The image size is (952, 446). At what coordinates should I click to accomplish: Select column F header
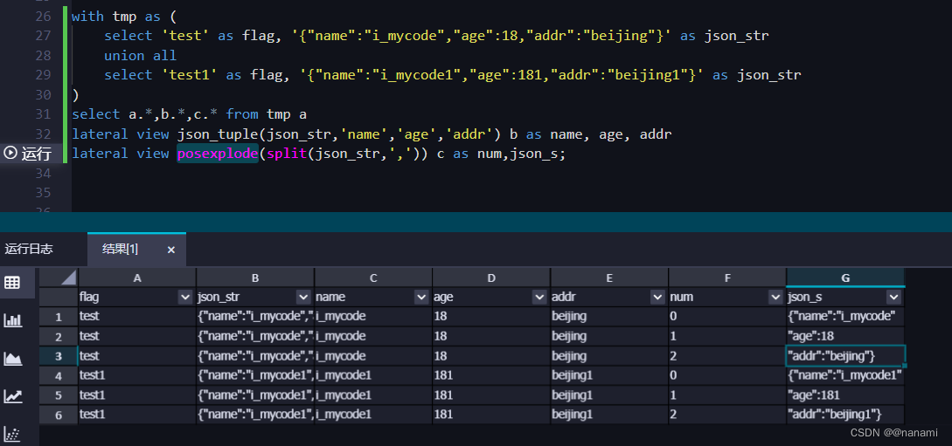click(726, 278)
